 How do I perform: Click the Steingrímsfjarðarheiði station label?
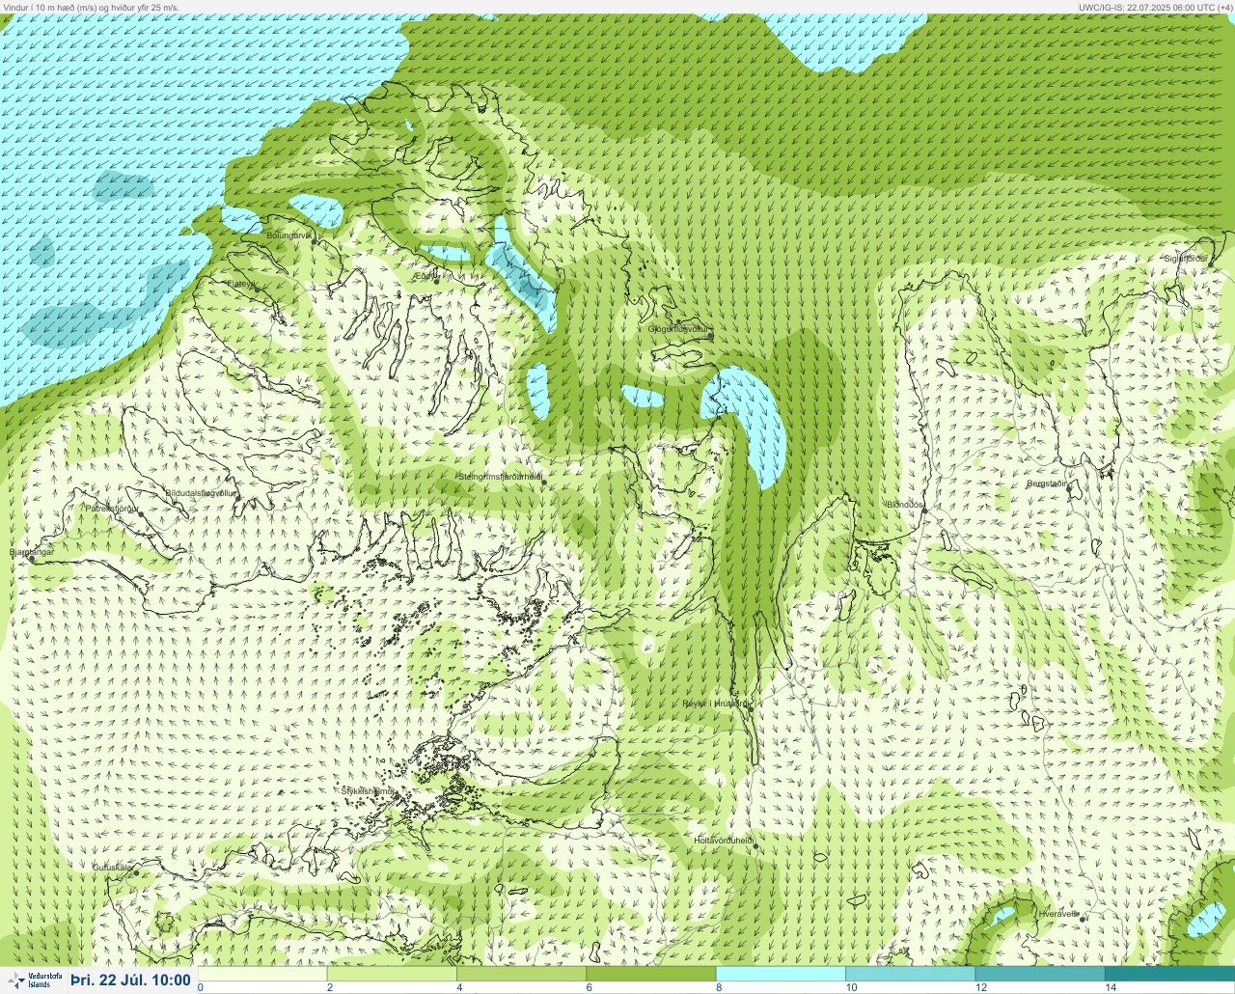(500, 477)
